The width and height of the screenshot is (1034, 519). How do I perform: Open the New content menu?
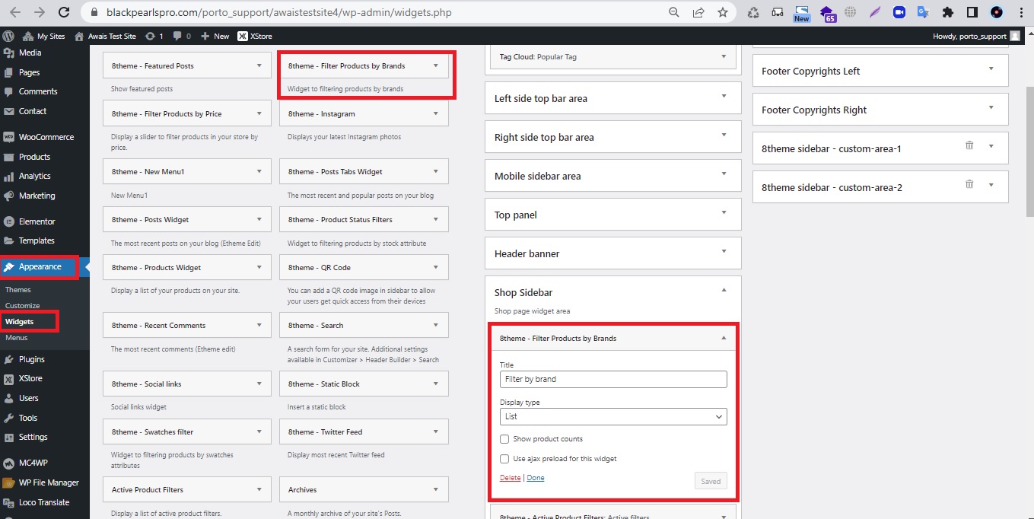click(x=216, y=36)
